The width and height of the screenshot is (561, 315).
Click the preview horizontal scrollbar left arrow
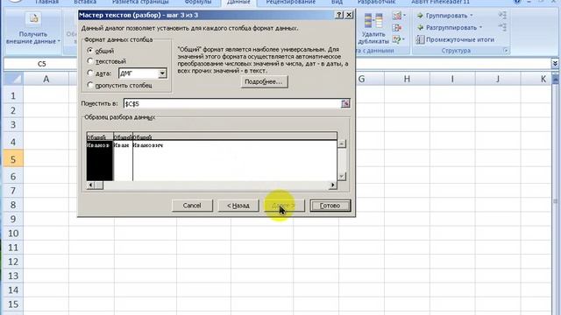[x=90, y=185]
